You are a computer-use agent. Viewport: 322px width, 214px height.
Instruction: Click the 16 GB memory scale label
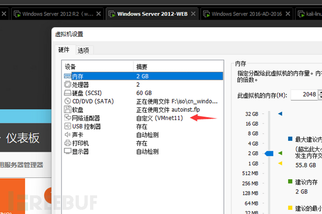[x=252, y=124]
